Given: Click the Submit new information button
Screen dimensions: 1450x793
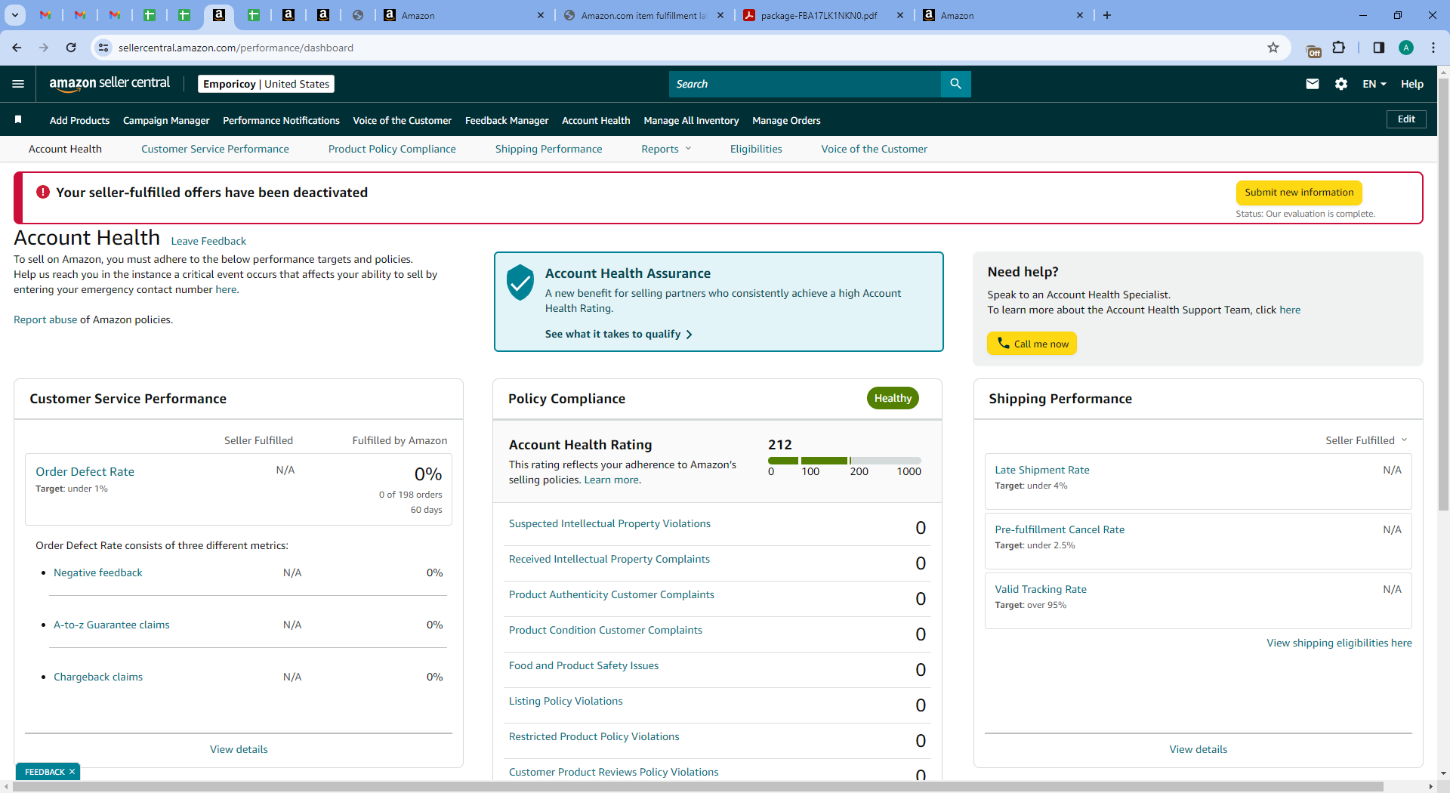Looking at the screenshot, I should pyautogui.click(x=1299, y=193).
